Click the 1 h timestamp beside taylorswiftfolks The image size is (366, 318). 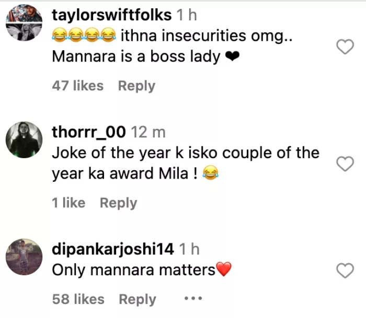pyautogui.click(x=187, y=16)
